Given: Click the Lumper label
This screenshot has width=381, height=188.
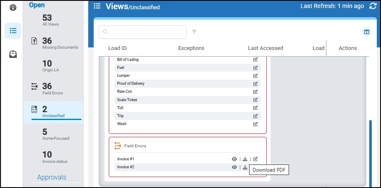Looking at the screenshot, I should (123, 76).
